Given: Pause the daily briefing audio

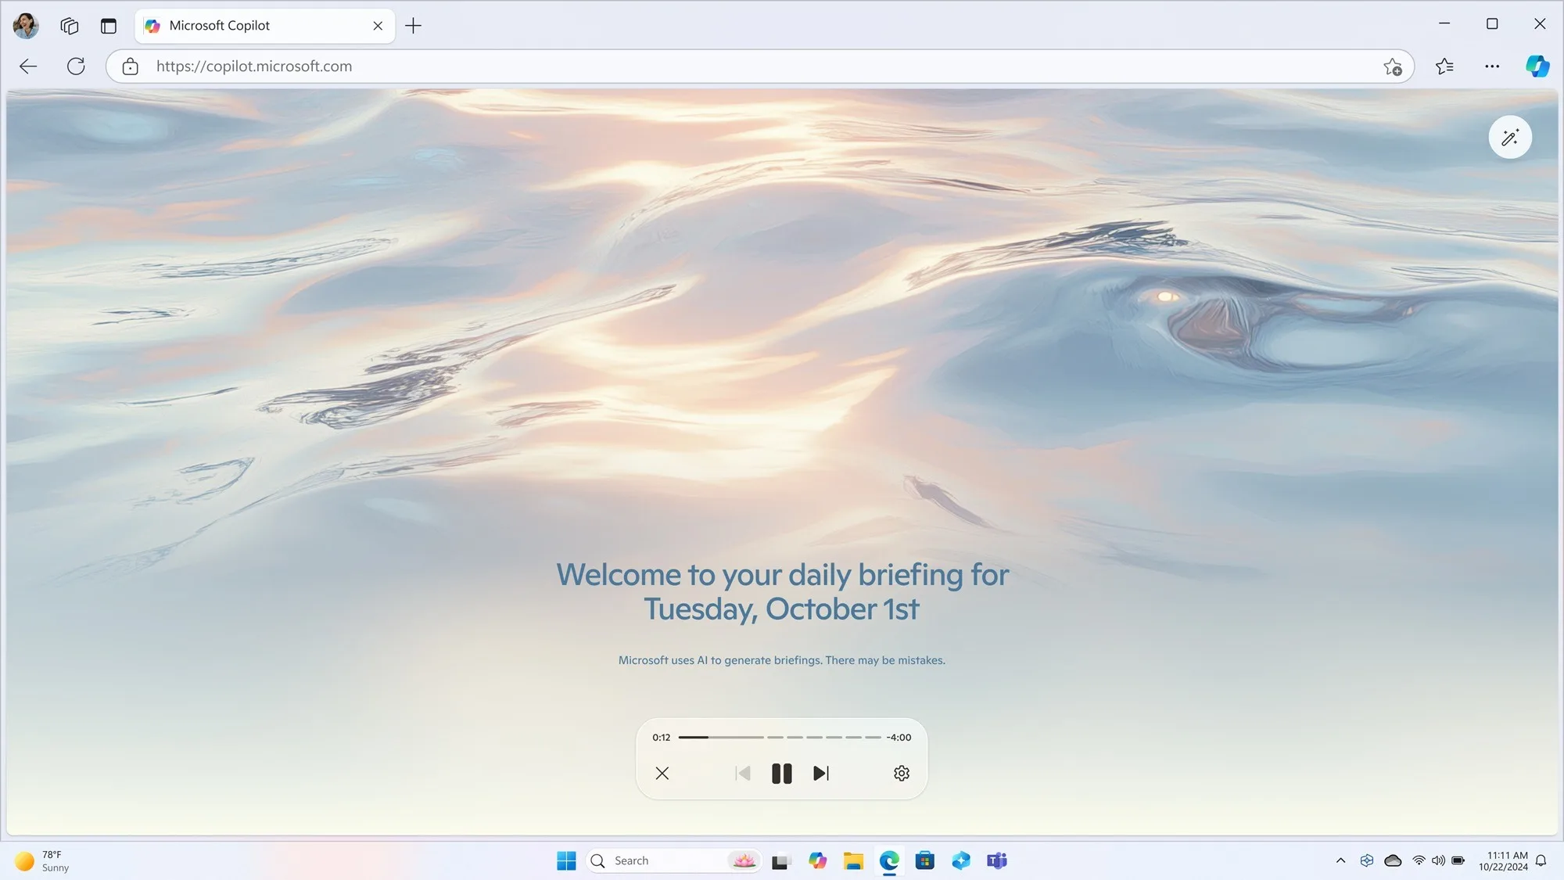Looking at the screenshot, I should coord(782,773).
